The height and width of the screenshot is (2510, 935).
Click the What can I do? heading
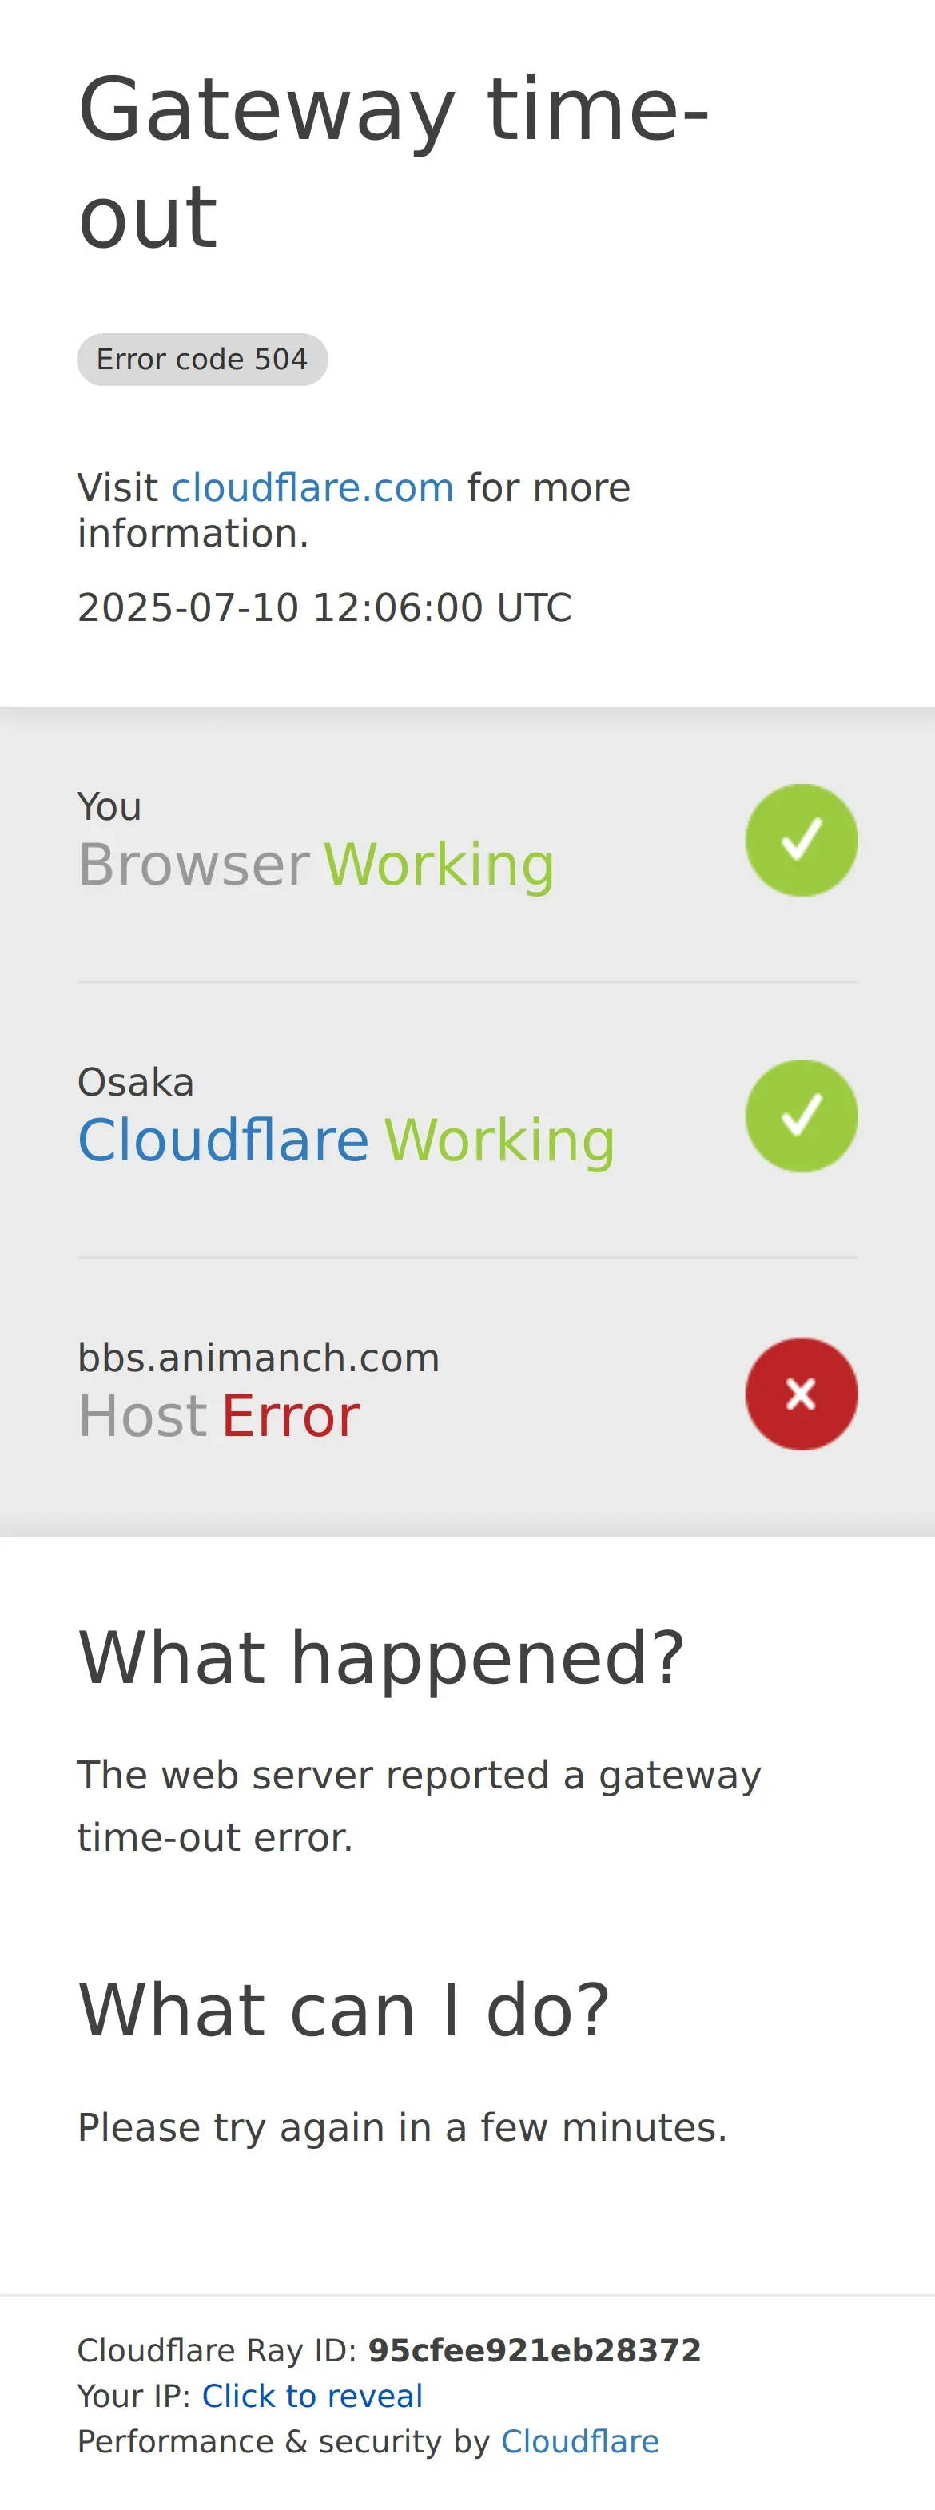(344, 2010)
